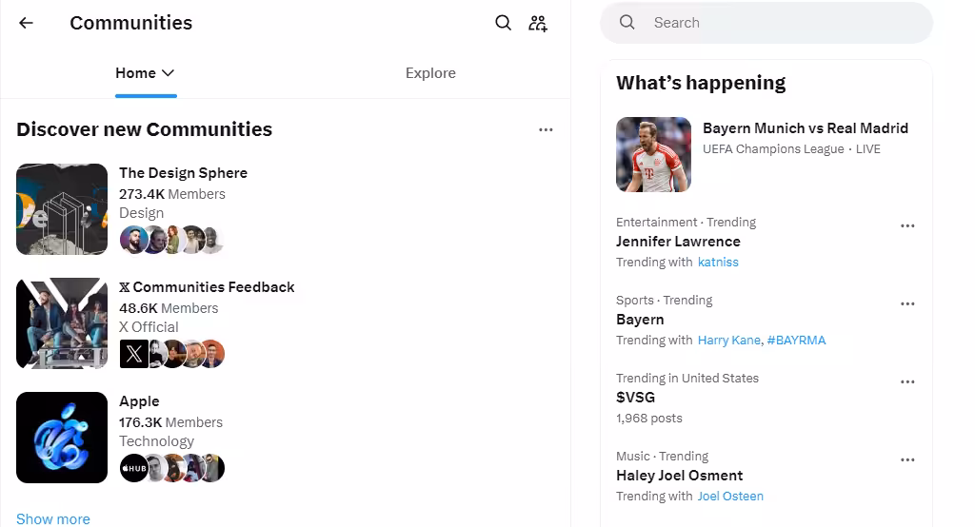This screenshot has width=975, height=527.
Task: Open the katniss trending link
Action: 718,263
